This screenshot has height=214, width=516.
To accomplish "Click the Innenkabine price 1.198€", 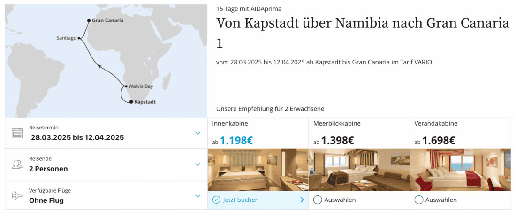I will (236, 140).
